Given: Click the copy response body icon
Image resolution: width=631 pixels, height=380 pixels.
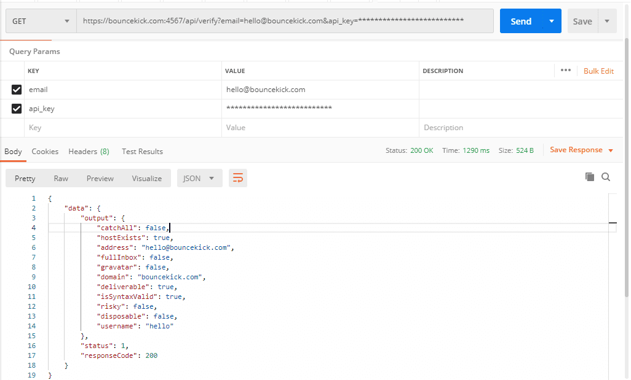Looking at the screenshot, I should click(590, 177).
